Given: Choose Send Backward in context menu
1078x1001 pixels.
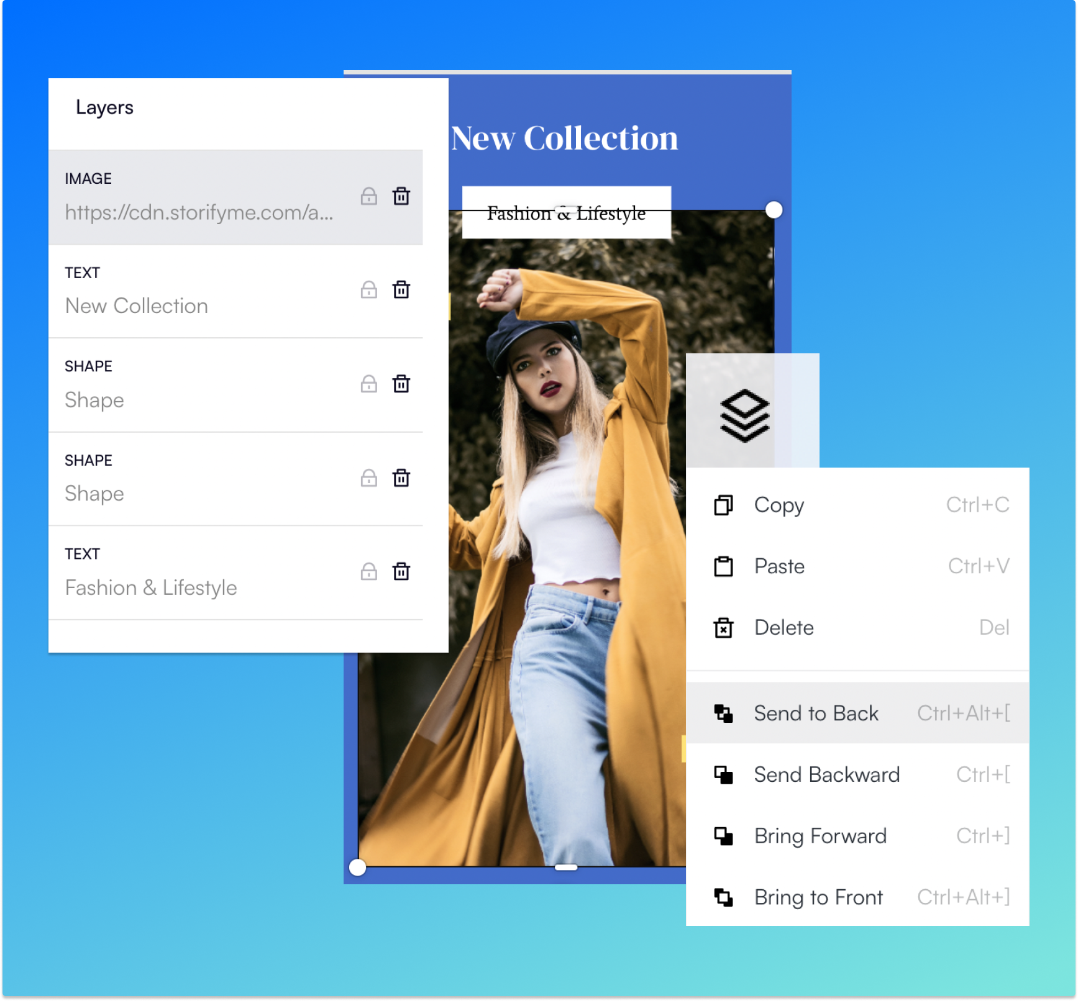Looking at the screenshot, I should 857,775.
